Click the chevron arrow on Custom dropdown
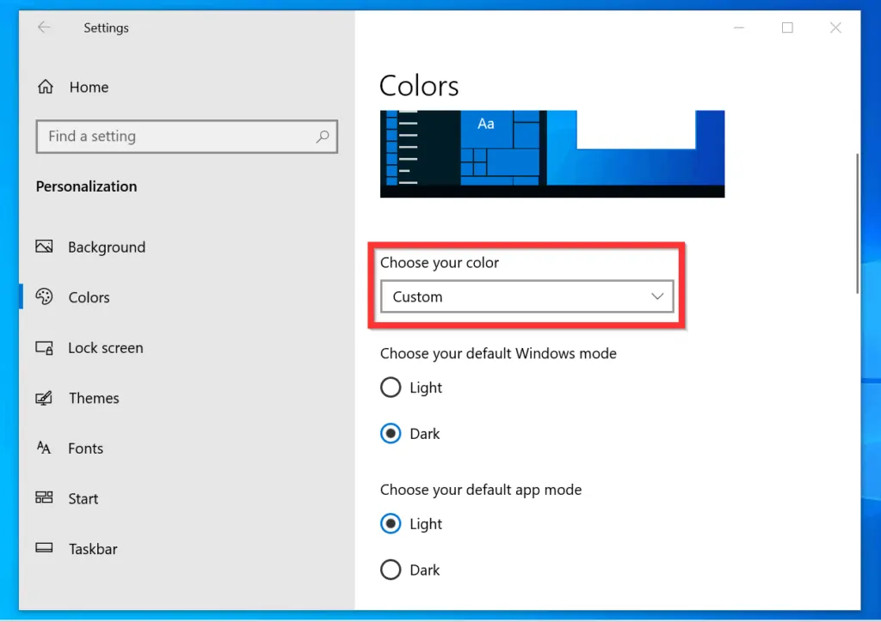 [x=657, y=297]
